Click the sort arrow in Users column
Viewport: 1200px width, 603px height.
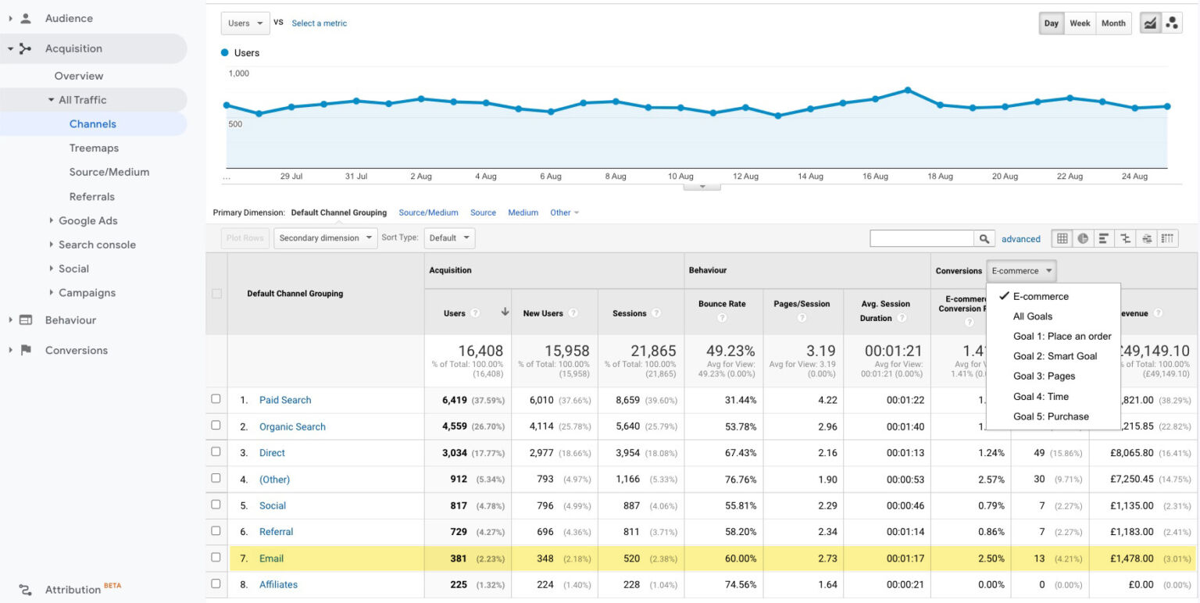[x=505, y=312]
